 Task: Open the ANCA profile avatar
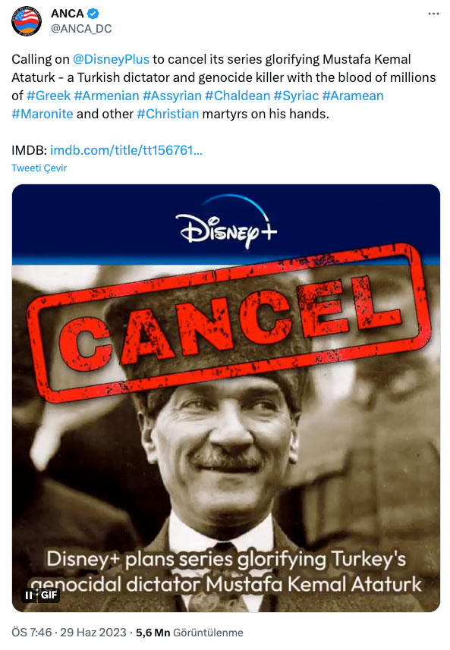tap(27, 20)
